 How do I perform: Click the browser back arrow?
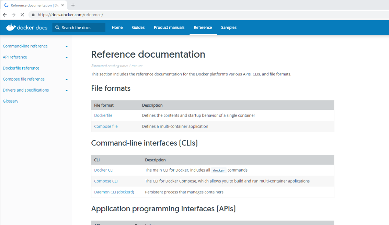click(5, 15)
